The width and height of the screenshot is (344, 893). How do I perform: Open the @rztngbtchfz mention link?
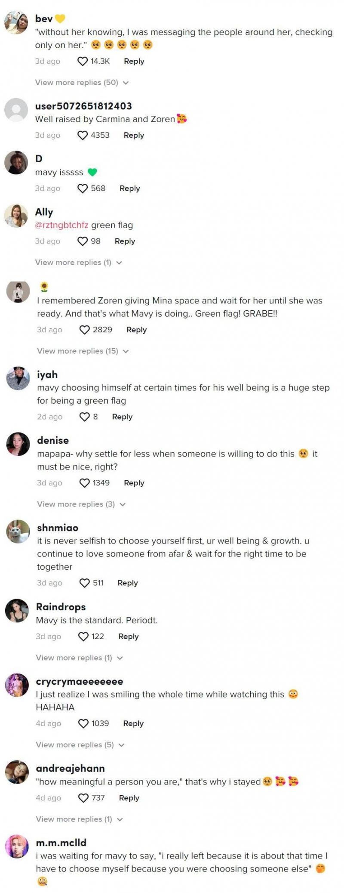point(61,225)
